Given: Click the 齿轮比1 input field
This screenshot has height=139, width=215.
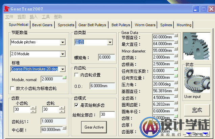Looking at the screenshot, I should tap(53, 121).
